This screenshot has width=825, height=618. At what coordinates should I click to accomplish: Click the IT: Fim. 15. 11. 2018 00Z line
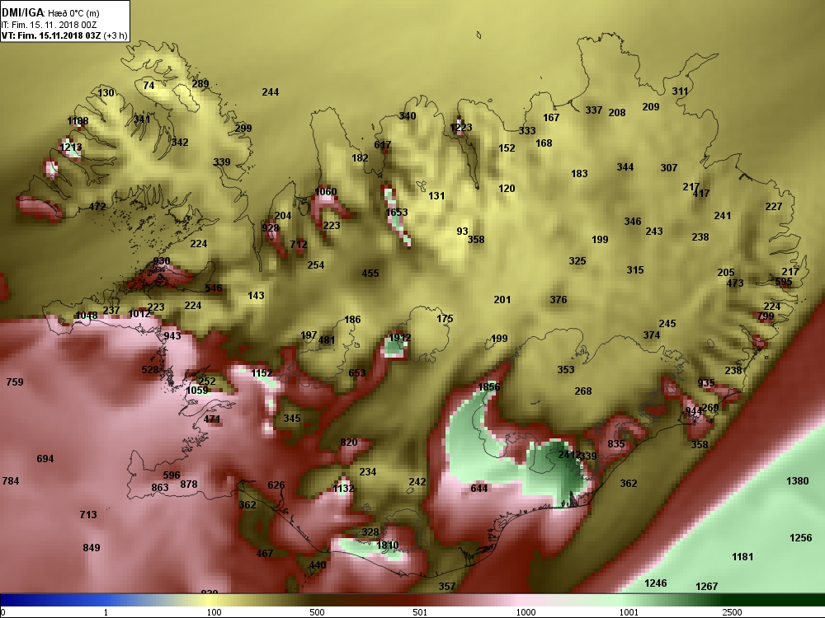49,25
